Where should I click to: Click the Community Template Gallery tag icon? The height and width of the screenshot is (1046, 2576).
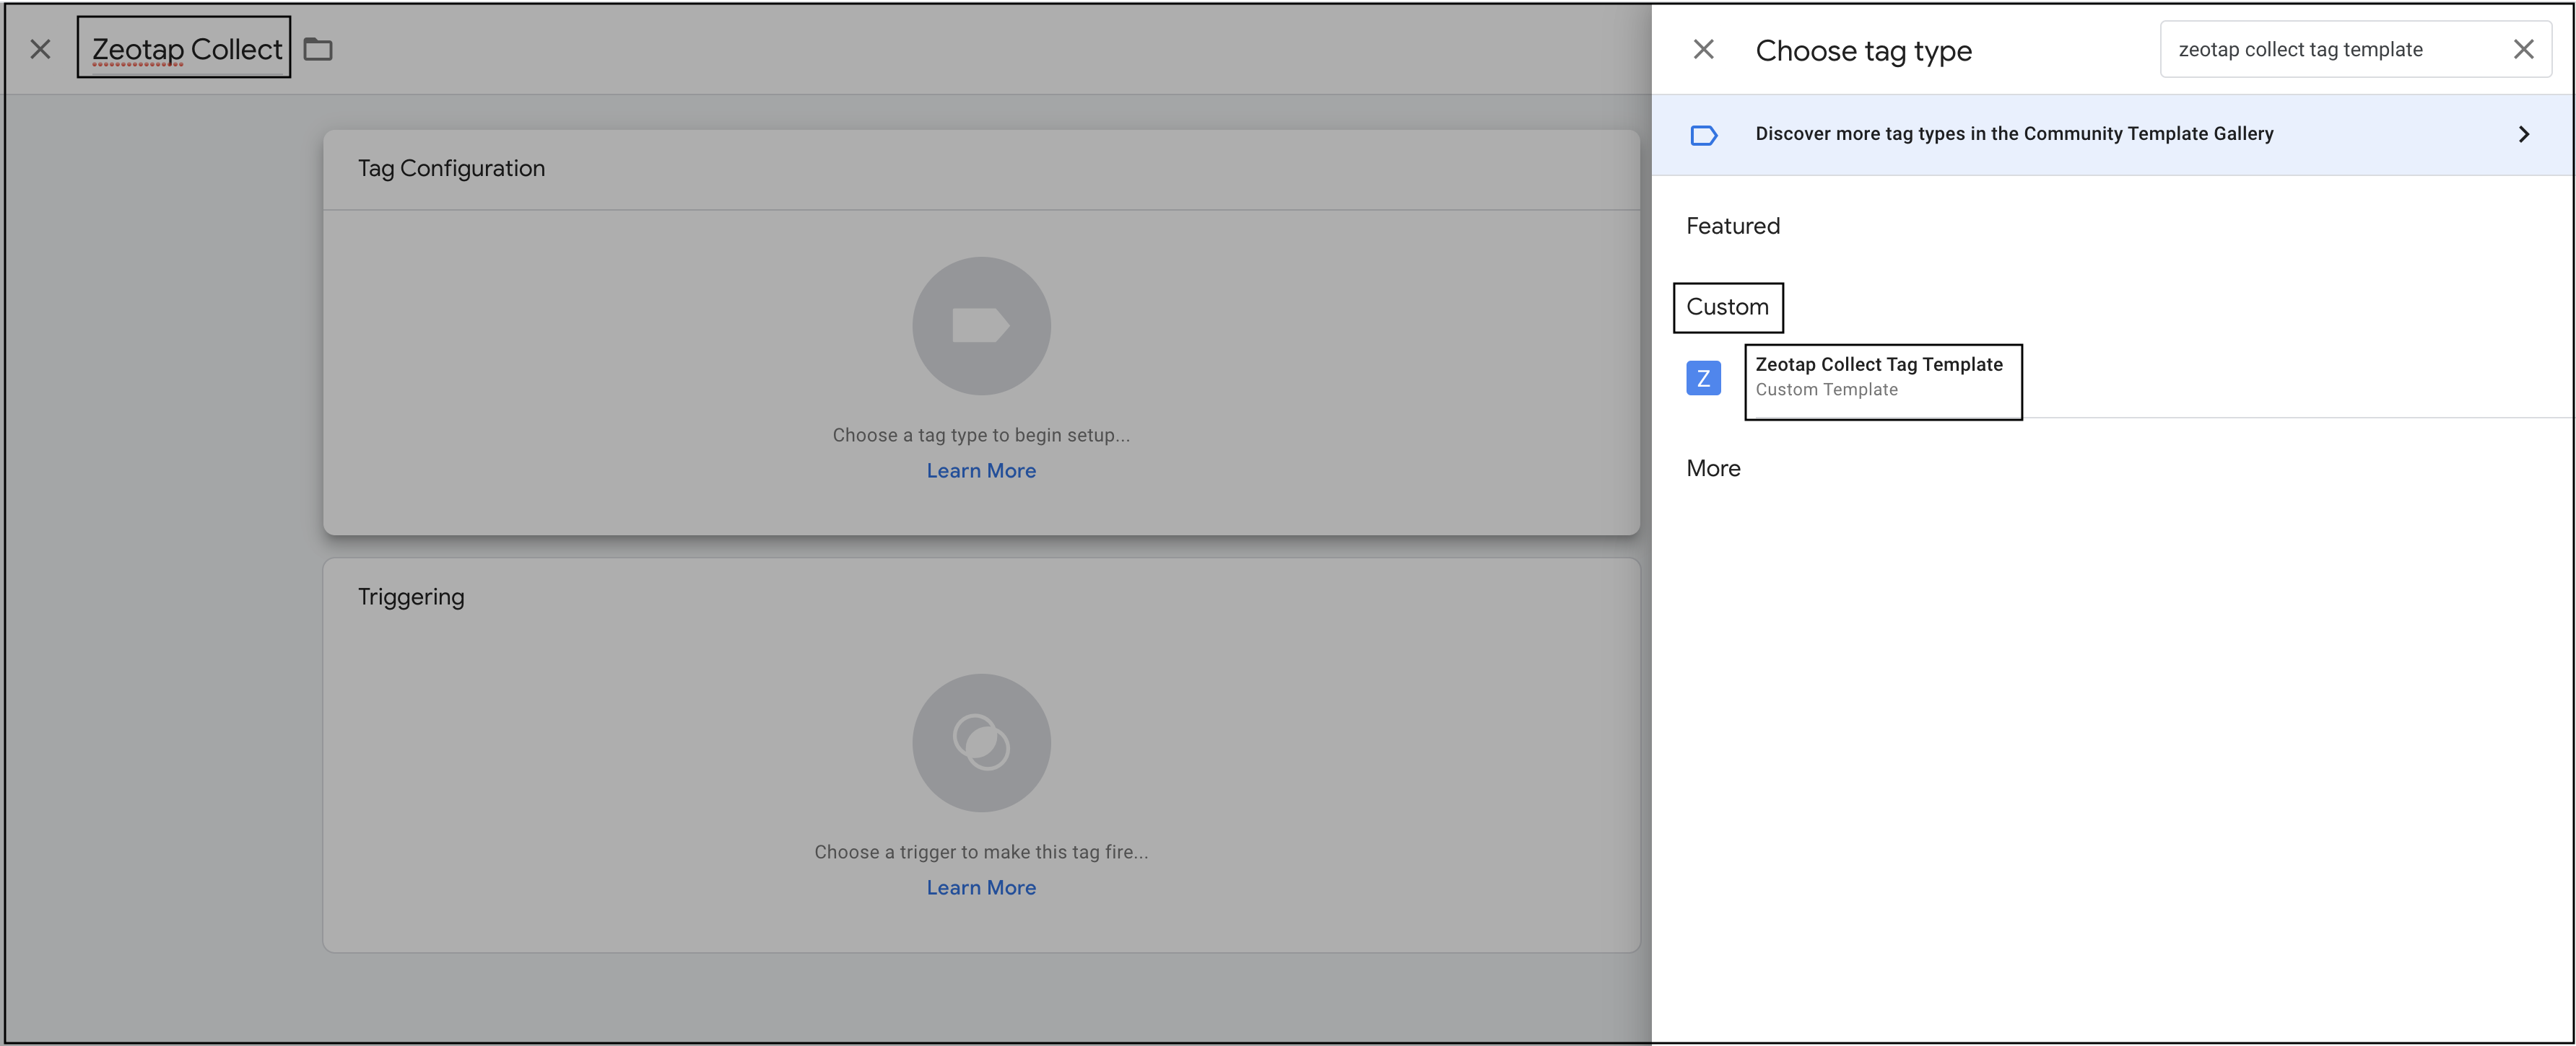1703,135
